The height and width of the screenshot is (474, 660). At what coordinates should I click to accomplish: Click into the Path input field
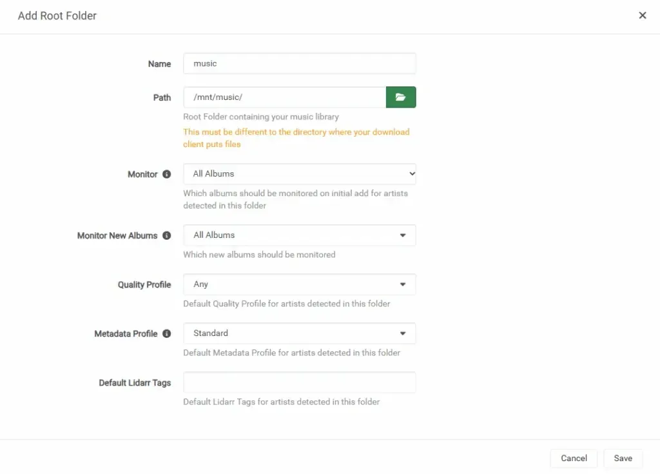[x=284, y=97]
